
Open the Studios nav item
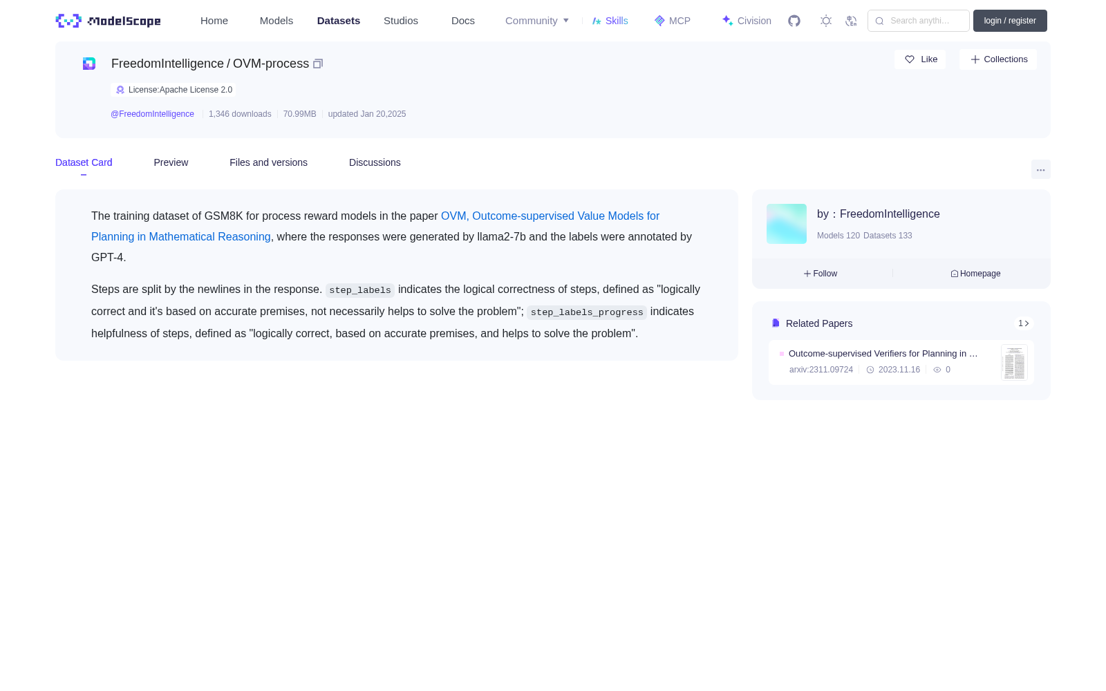[x=401, y=21]
